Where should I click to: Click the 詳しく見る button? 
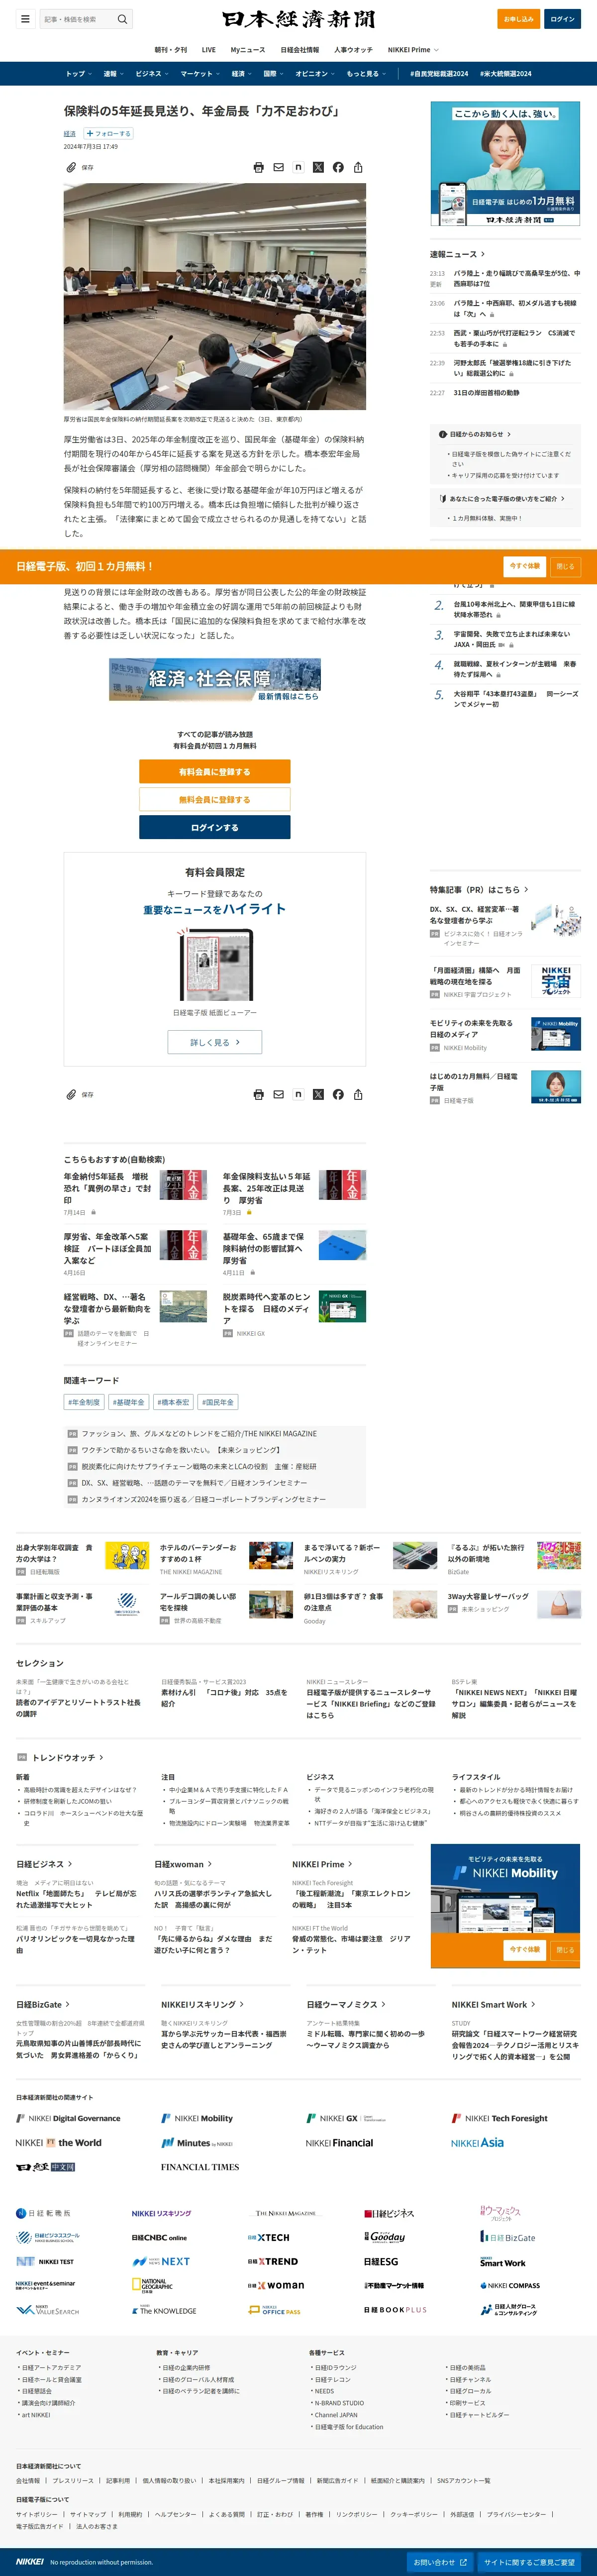tap(215, 1042)
